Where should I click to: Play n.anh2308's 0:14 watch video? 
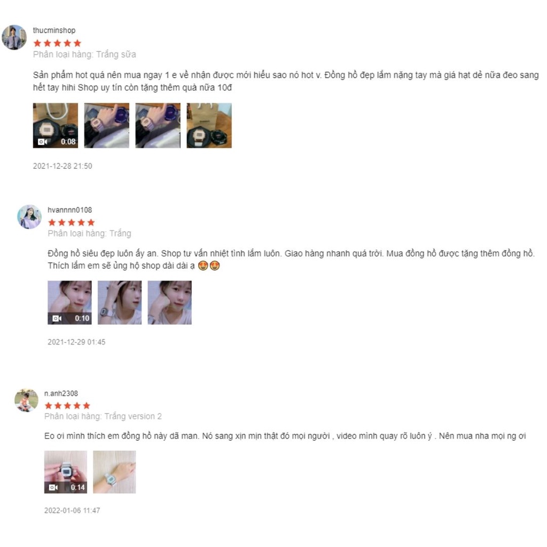[66, 472]
